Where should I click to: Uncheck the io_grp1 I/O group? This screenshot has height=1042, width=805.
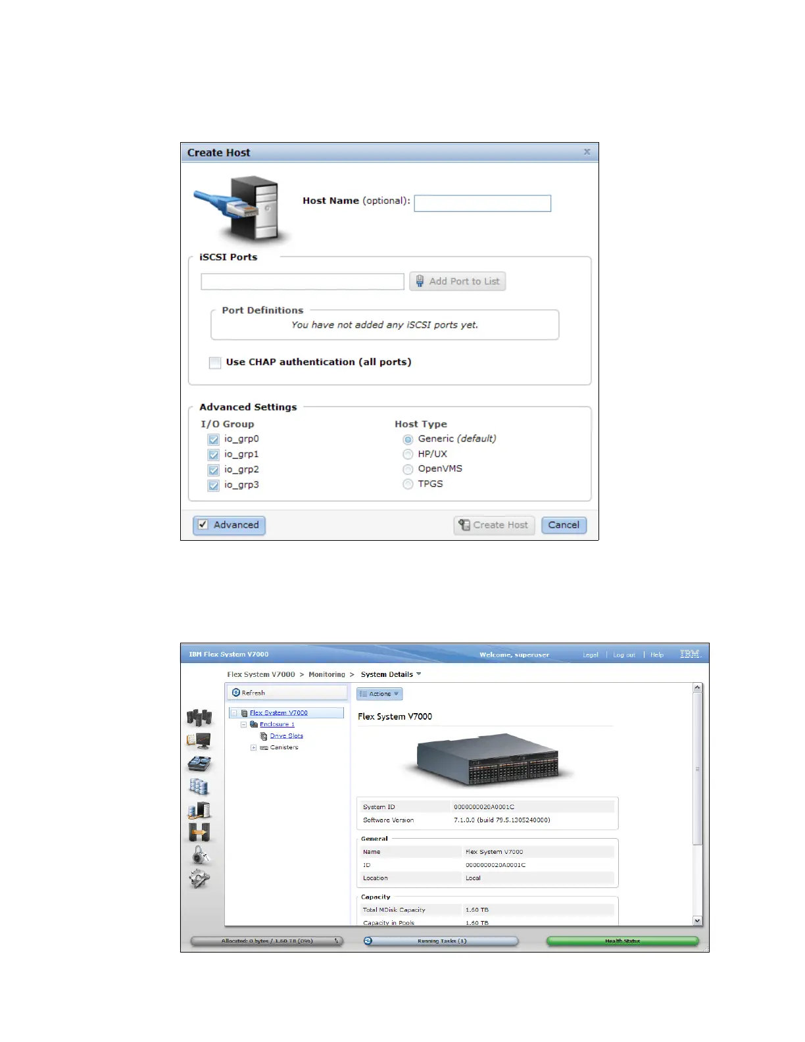pyautogui.click(x=214, y=455)
